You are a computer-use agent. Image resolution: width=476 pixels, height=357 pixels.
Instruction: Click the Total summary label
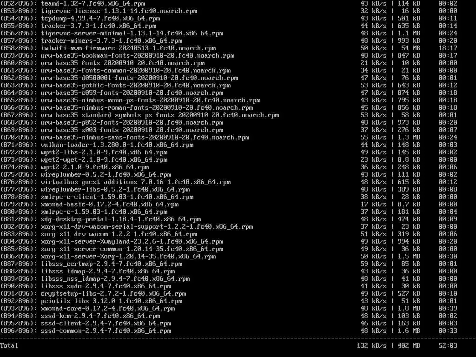tap(9, 346)
